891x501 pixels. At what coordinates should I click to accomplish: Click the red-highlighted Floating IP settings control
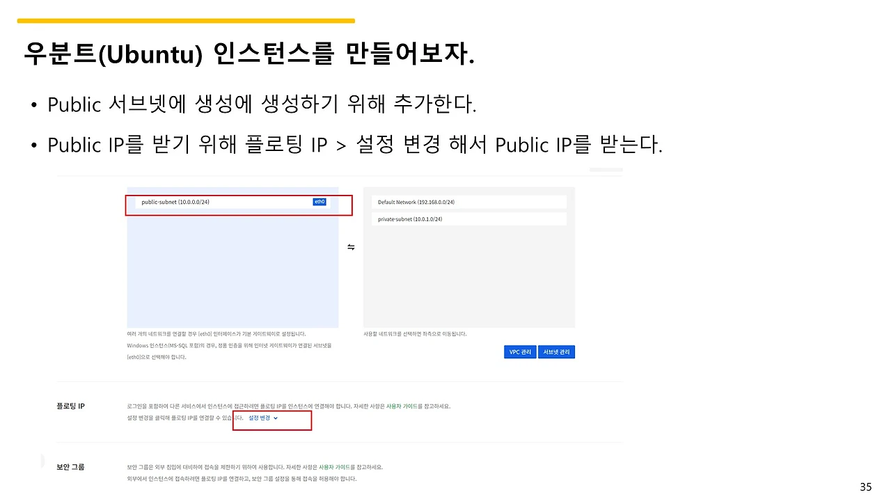271,420
